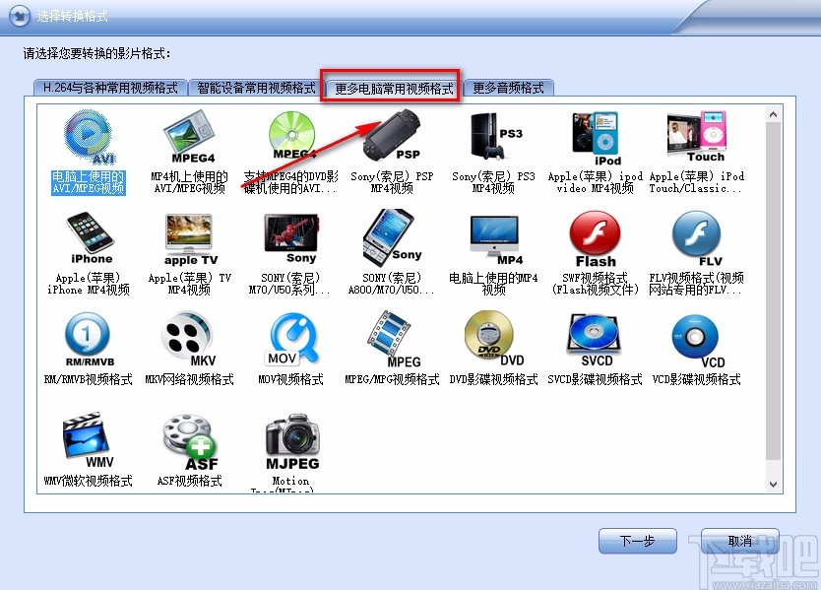The width and height of the screenshot is (821, 590).
Task: Select the WMV Microsoft video icon
Action: (88, 440)
